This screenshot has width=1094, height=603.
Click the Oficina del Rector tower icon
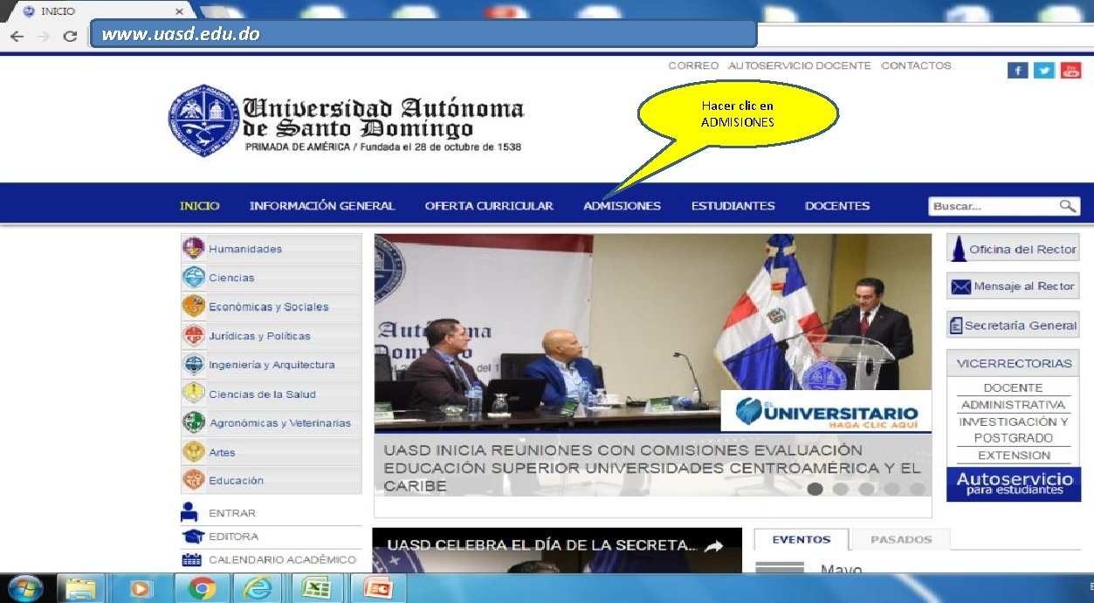pos(958,249)
